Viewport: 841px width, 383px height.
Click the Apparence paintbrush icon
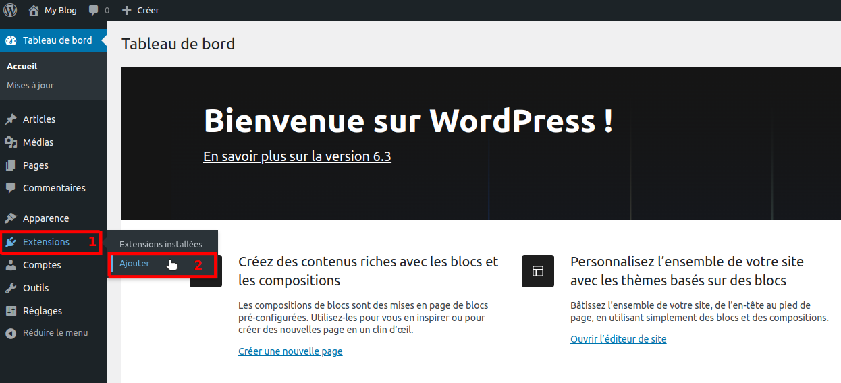(x=11, y=218)
